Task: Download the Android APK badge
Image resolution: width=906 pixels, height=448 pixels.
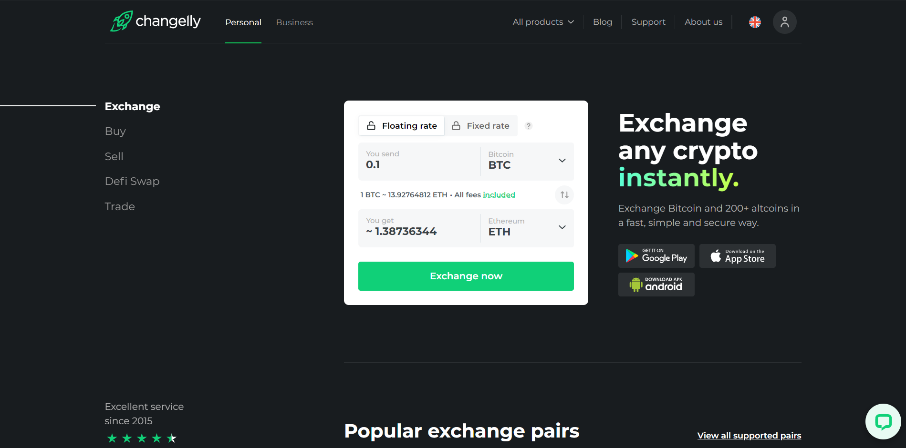Action: (x=656, y=285)
